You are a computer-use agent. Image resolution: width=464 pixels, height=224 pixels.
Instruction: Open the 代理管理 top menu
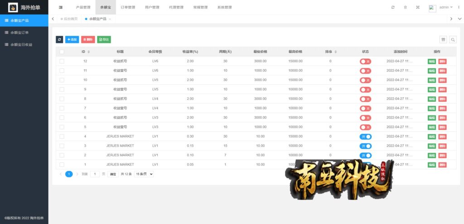176,7
